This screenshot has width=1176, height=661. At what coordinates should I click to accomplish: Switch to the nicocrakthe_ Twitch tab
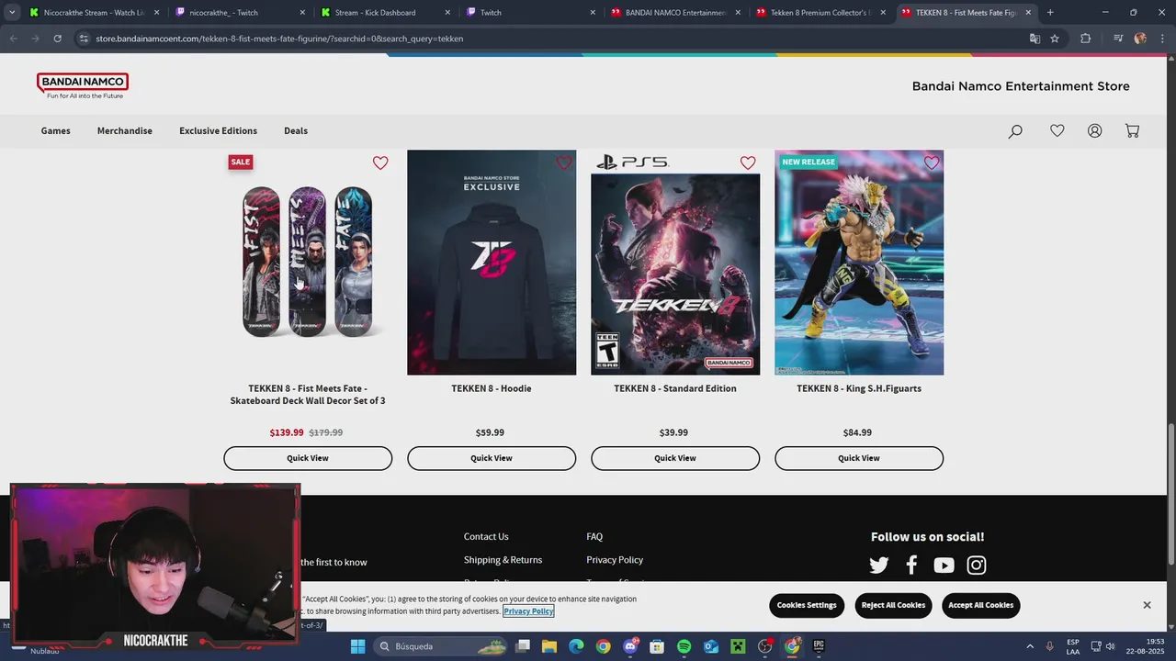point(239,13)
